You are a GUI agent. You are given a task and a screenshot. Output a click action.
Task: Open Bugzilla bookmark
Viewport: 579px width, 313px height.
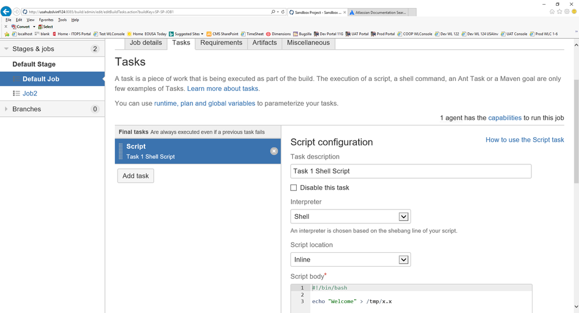click(302, 34)
